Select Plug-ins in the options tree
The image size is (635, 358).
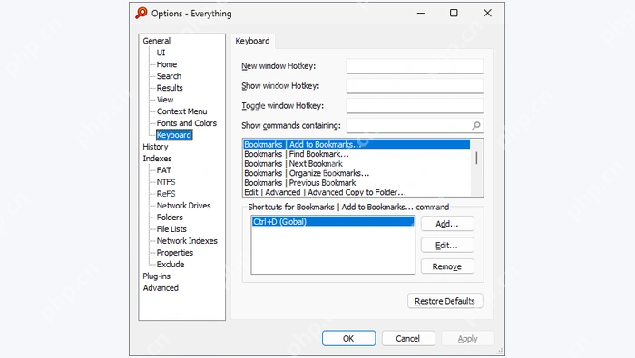point(156,276)
